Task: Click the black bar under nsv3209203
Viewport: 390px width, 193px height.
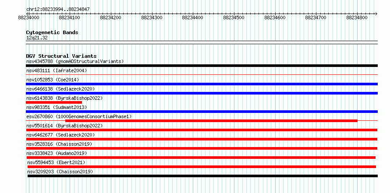Action: pos(203,176)
